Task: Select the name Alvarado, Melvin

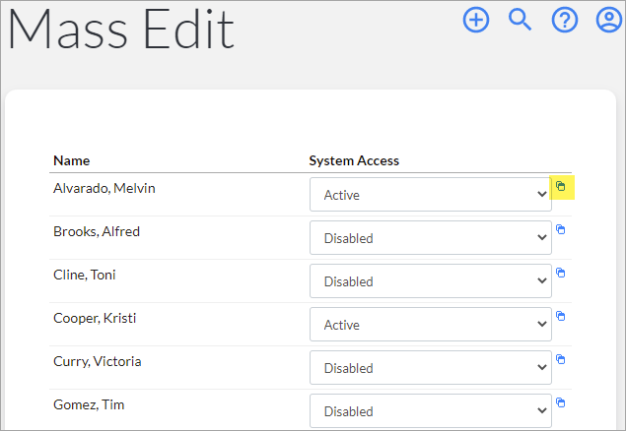Action: tap(104, 188)
